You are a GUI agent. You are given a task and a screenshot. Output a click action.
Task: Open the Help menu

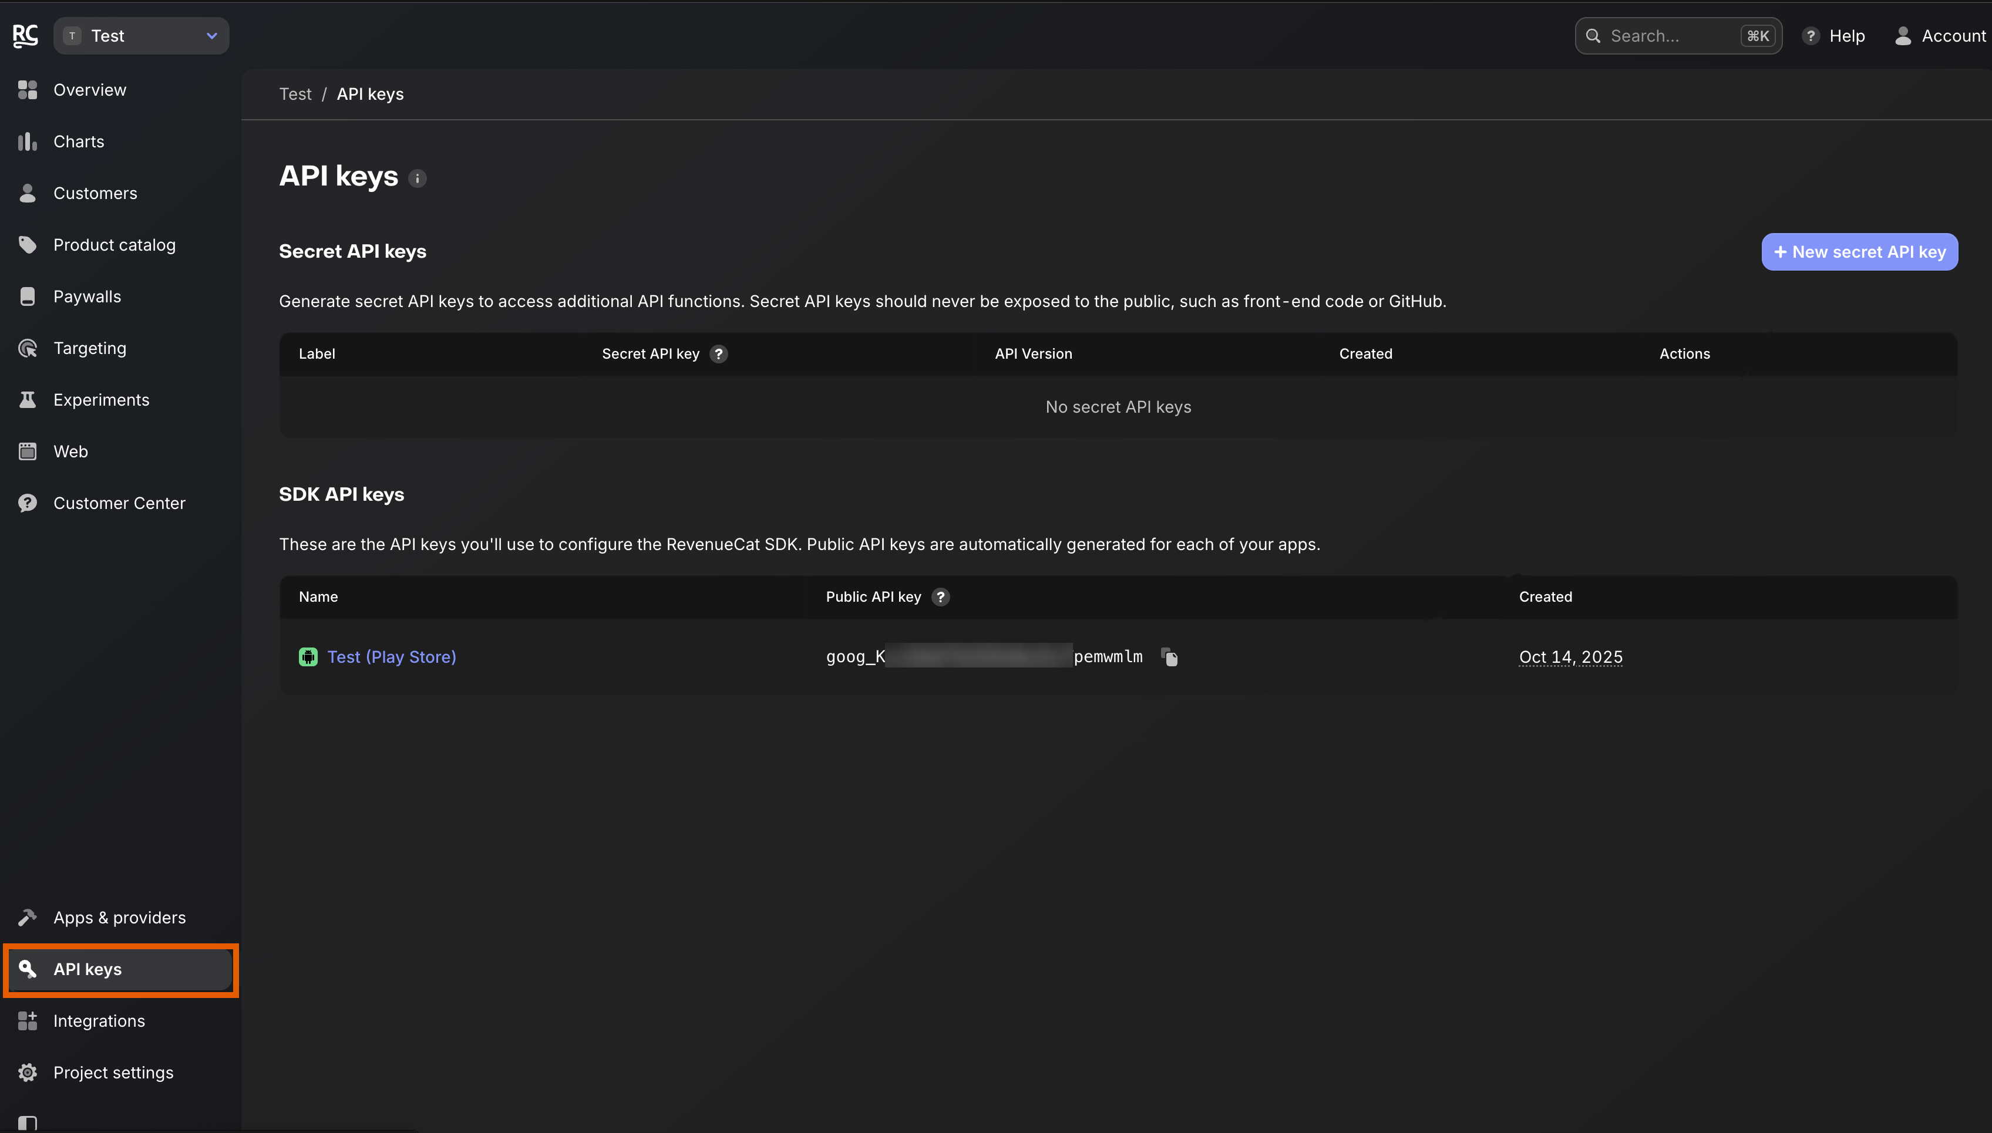pyautogui.click(x=1834, y=36)
